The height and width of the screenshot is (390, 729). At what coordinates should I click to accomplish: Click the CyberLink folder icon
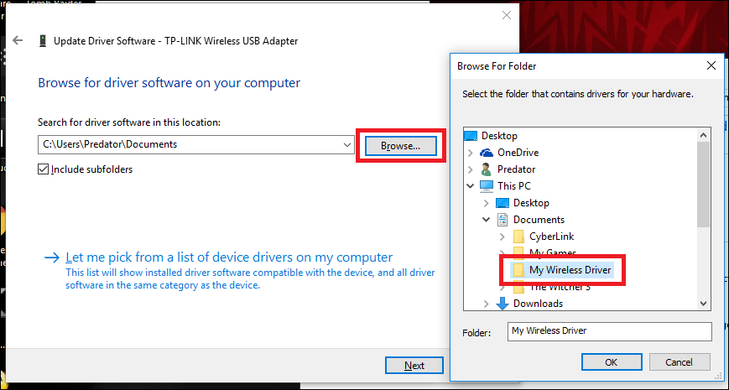pyautogui.click(x=518, y=237)
